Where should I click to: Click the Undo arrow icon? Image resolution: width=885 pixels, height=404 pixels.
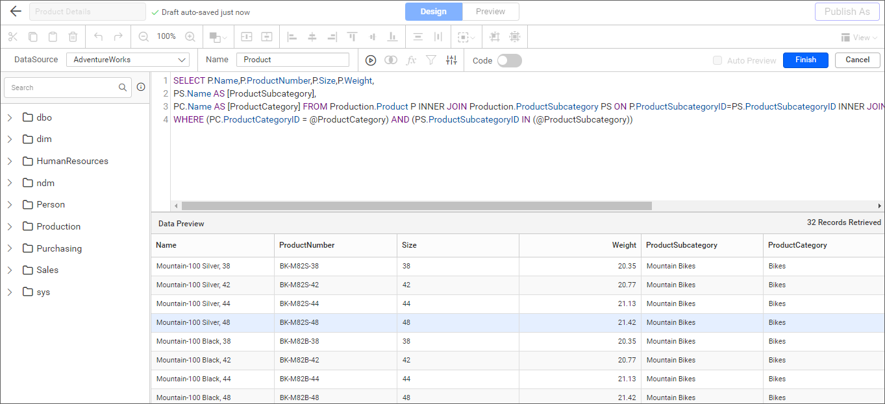click(x=98, y=37)
